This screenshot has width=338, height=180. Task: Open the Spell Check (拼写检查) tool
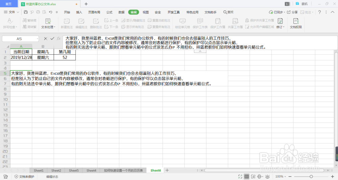(10, 23)
